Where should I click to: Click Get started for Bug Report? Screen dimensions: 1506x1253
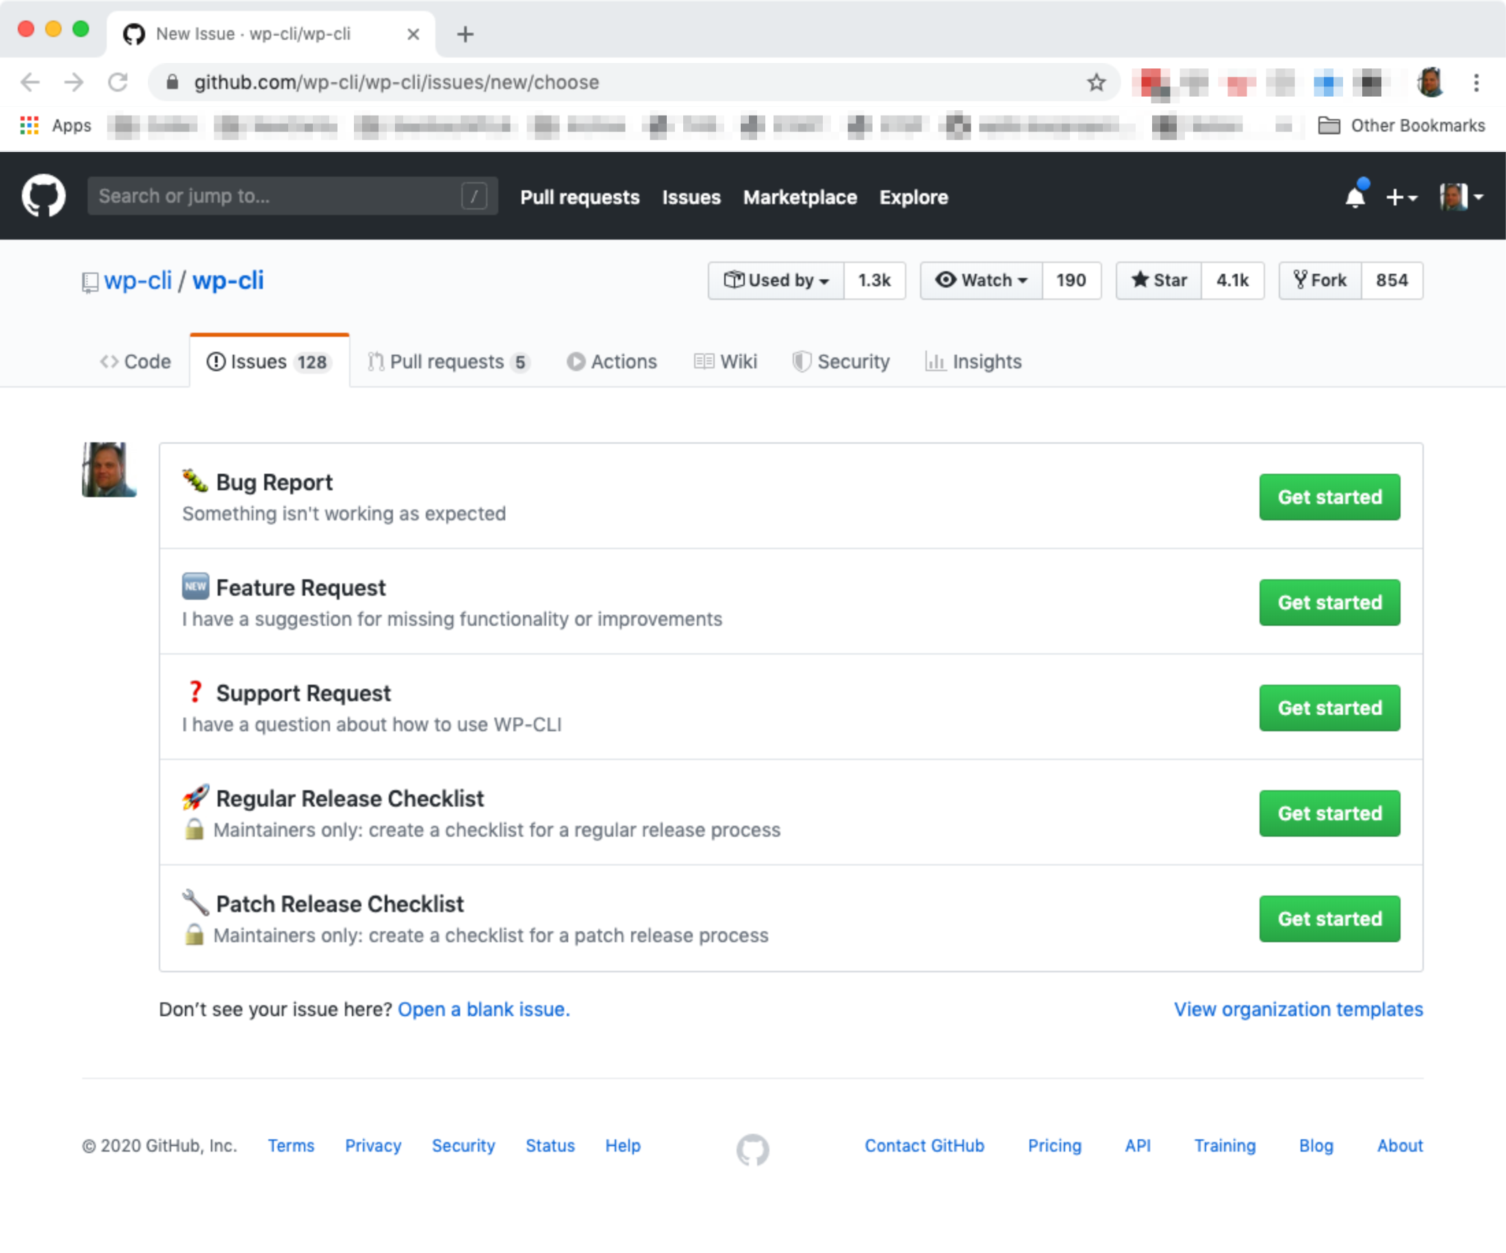(1329, 497)
